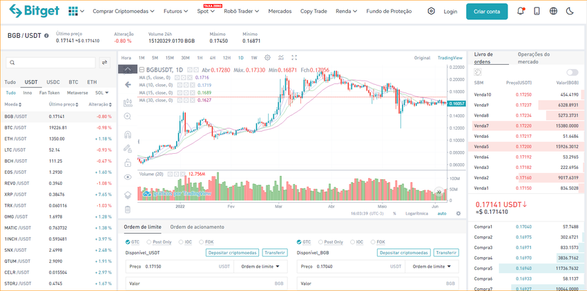Open the mobile app download icon
The width and height of the screenshot is (587, 291).
(537, 11)
